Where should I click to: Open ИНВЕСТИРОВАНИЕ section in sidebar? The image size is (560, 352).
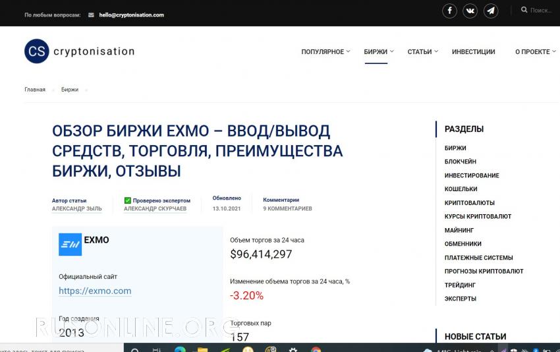click(x=472, y=175)
